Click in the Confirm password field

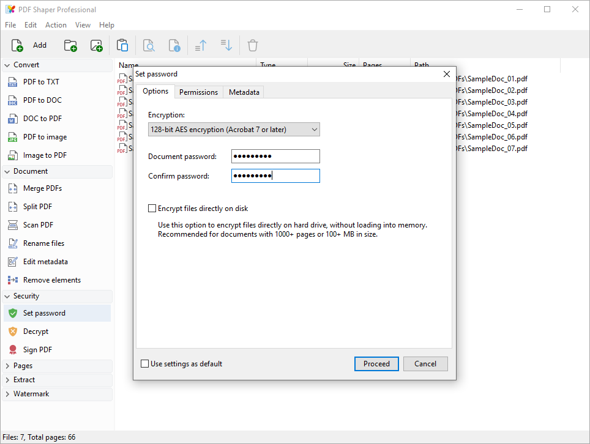pyautogui.click(x=275, y=176)
